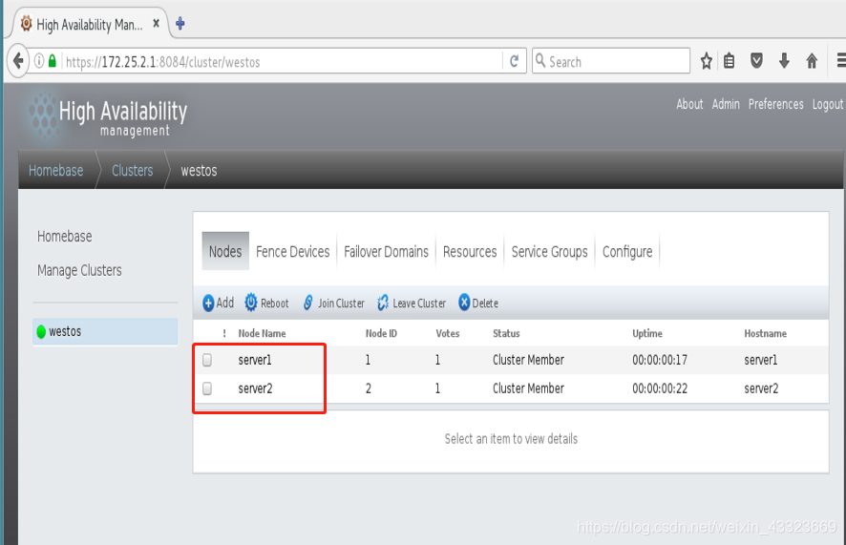Viewport: 846px width, 545px height.
Task: Open a new tab with plus icon
Action: (180, 24)
